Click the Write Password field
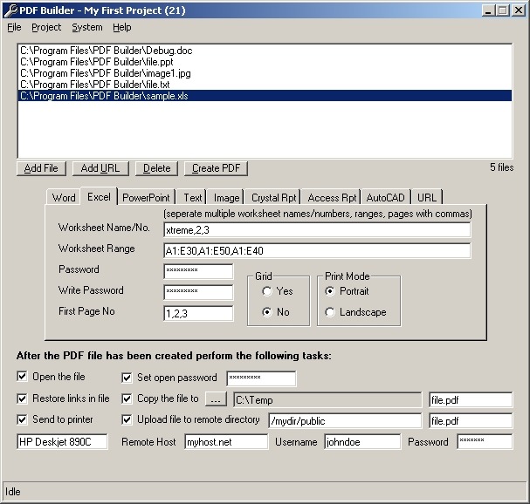This screenshot has height=504, width=530. (x=198, y=292)
